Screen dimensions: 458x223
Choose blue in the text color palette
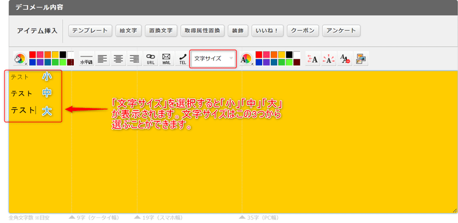(x=259, y=62)
